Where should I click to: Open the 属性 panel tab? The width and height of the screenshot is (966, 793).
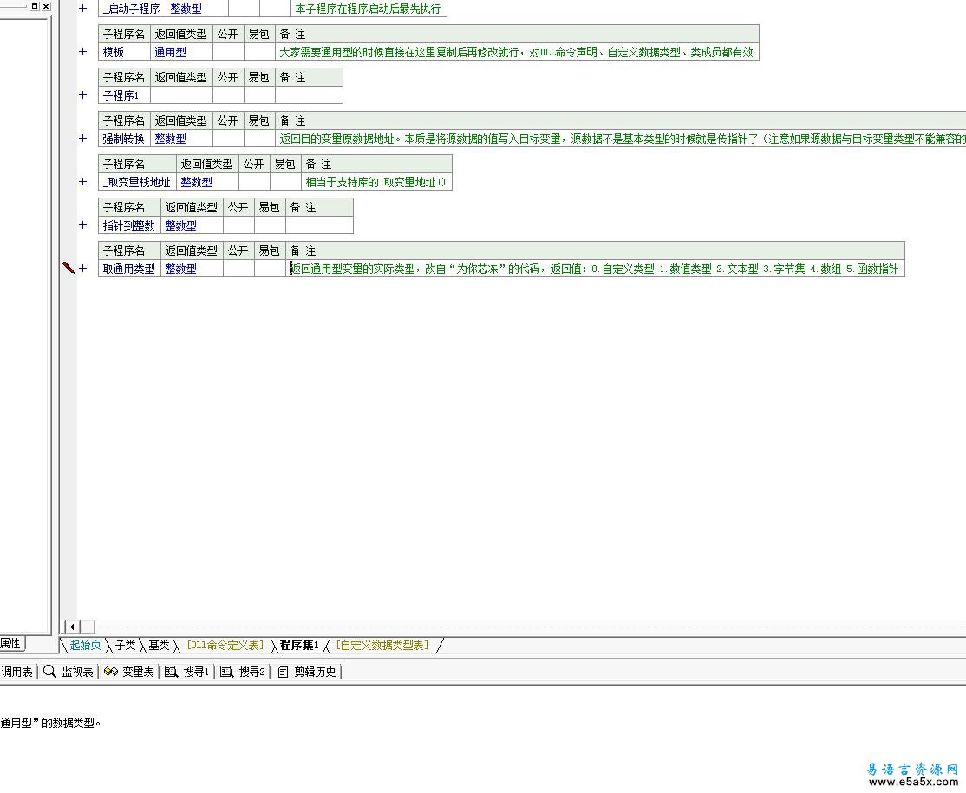[10, 643]
